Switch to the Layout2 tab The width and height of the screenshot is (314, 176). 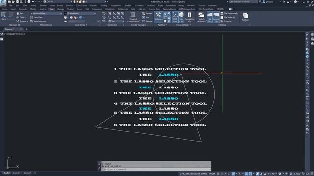click(x=27, y=173)
